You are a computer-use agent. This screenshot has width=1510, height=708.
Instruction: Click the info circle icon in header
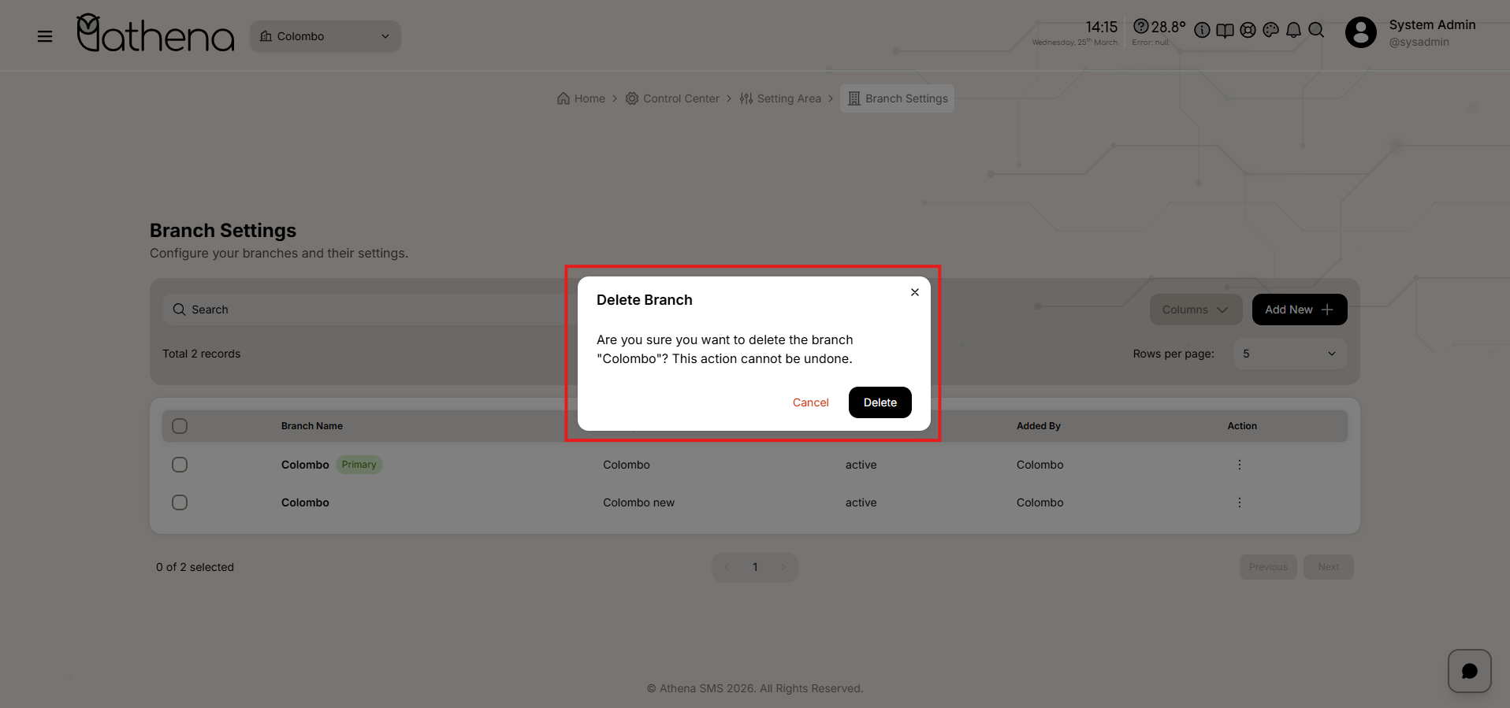click(x=1202, y=30)
